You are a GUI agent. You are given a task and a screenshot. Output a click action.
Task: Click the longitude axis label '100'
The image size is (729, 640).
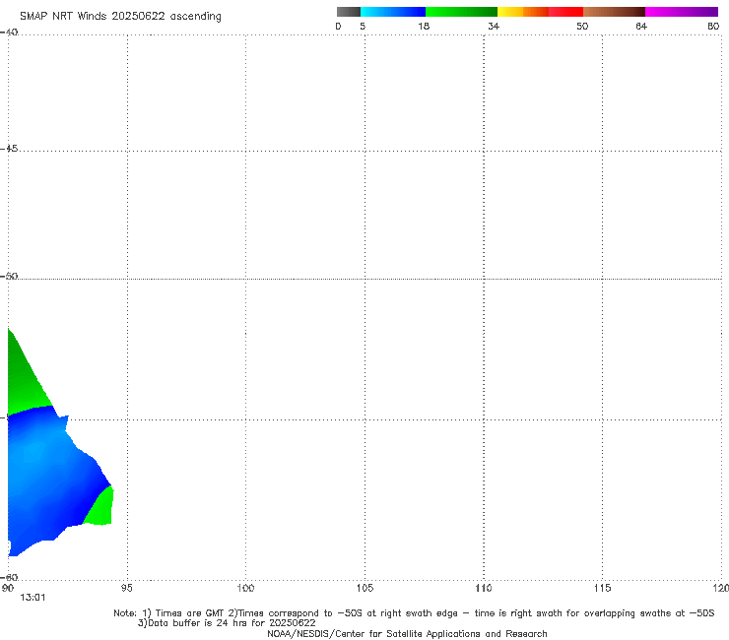(245, 589)
